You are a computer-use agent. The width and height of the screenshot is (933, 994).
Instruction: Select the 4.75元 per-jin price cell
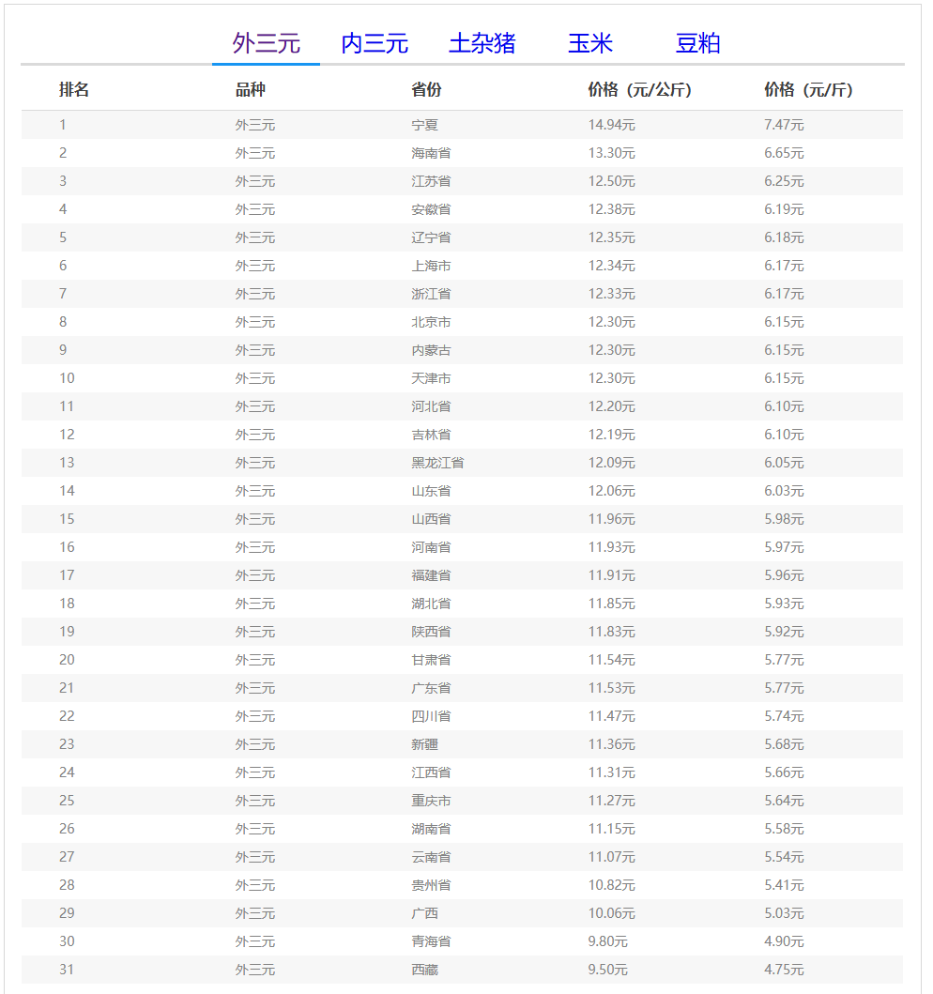[x=784, y=970]
